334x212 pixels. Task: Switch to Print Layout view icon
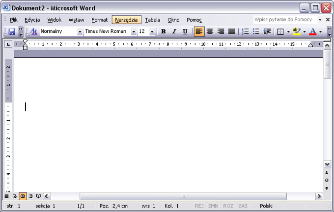(23, 196)
